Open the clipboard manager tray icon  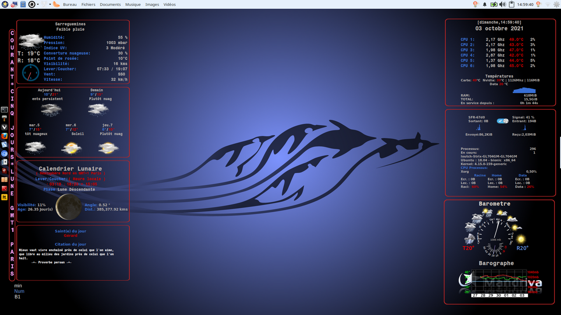512,4
